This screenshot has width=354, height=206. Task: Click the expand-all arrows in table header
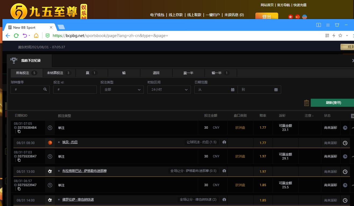(x=353, y=116)
